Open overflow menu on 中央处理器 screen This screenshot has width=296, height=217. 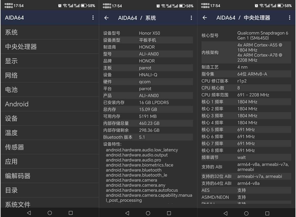pyautogui.click(x=289, y=18)
